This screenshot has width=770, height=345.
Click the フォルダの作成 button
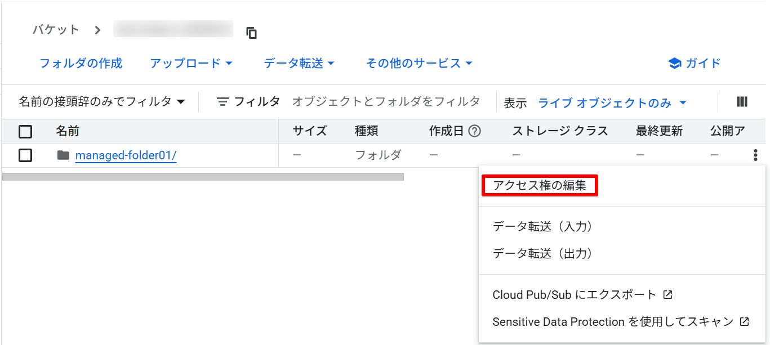(x=81, y=63)
